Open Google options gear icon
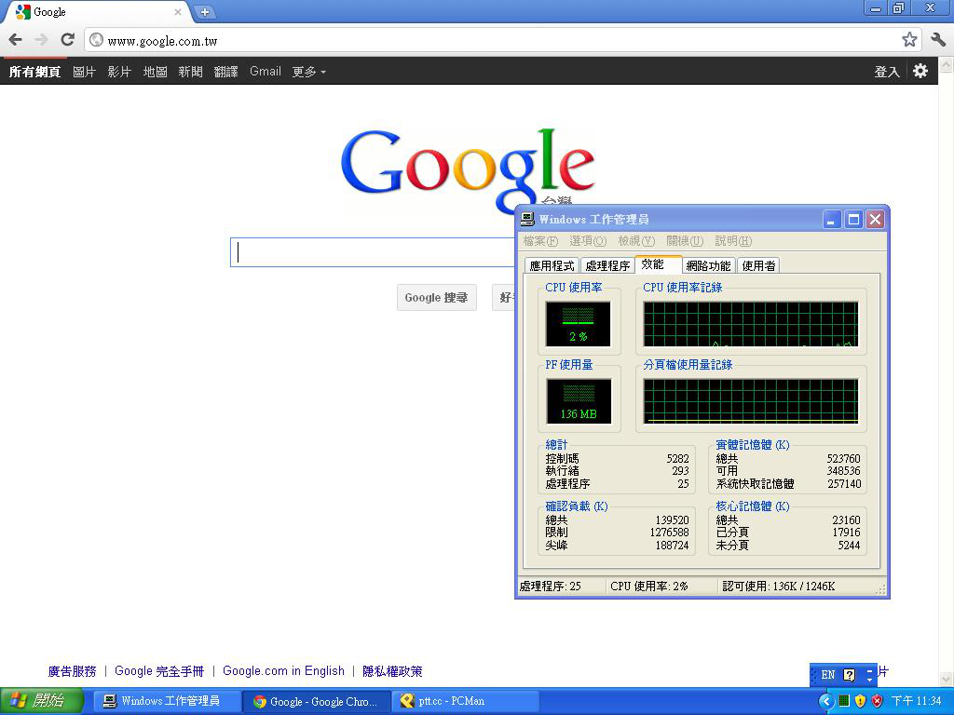This screenshot has height=715, width=954. click(x=920, y=71)
